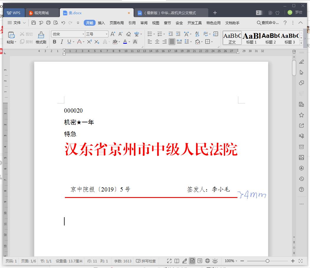
Task: Click the full screen icon in status bar
Action: [x=169, y=261]
